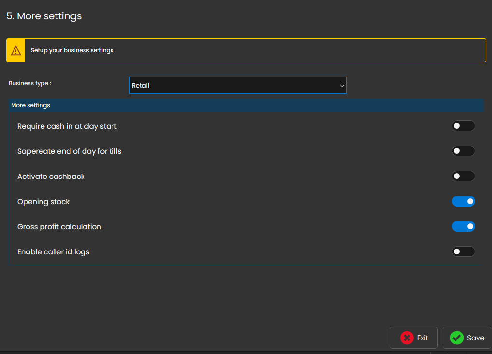Click the green checkmark icon on Save

[457, 338]
